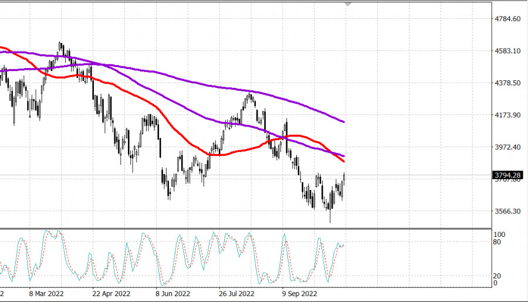Click the right end of the upper purple moving average

344,122
